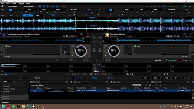Viewport: 194px width, 109px height.
Task: Click the rekordbox taskbar icon
Action: coord(33,106)
